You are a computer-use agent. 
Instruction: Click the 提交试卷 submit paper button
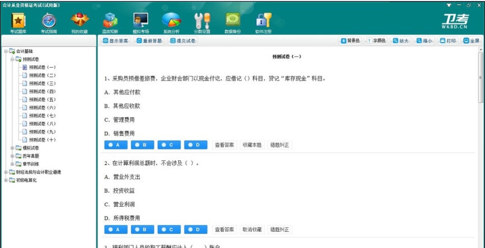[183, 41]
